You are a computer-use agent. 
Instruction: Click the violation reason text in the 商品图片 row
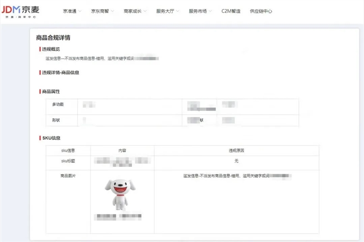click(237, 176)
